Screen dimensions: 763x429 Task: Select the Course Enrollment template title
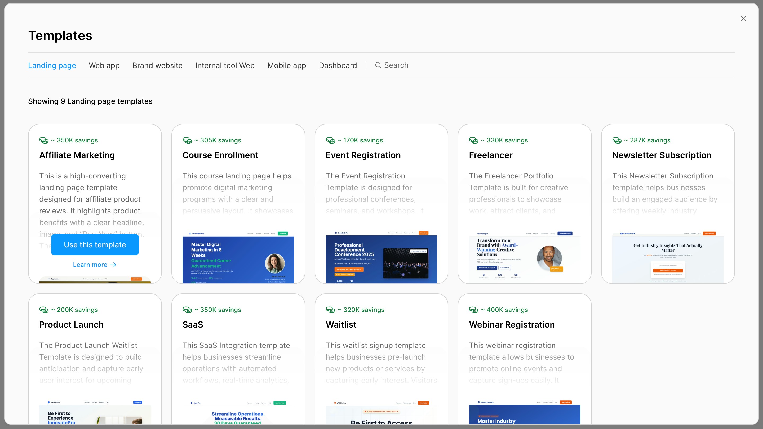pyautogui.click(x=220, y=155)
